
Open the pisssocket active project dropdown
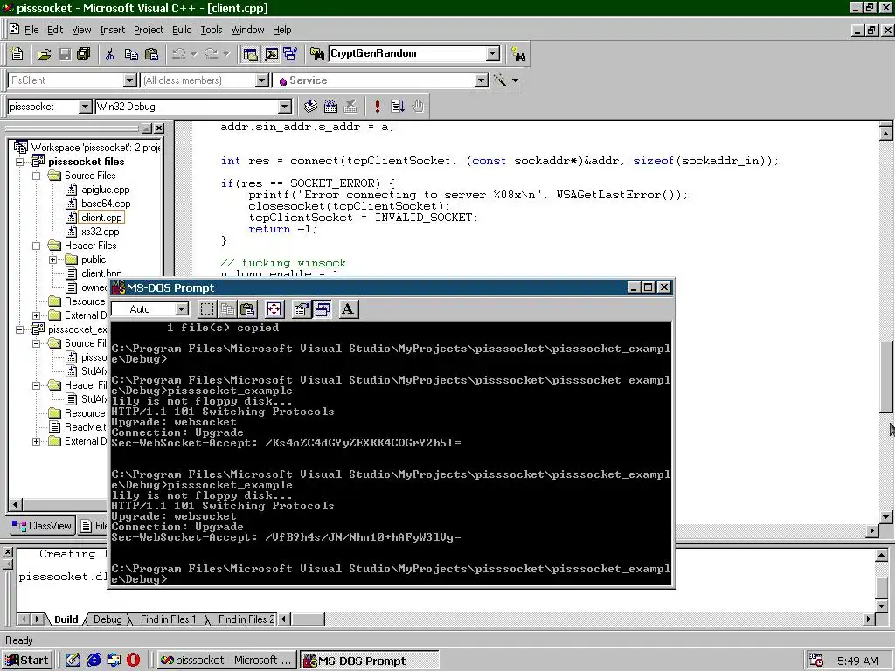point(85,107)
